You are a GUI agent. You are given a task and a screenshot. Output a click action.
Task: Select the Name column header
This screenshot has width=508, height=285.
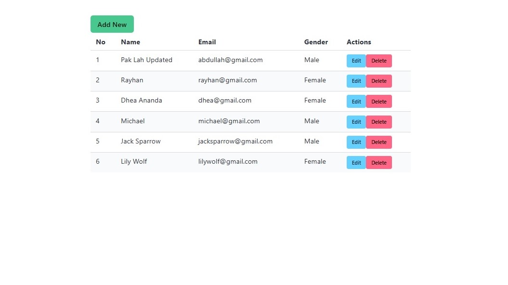point(130,42)
